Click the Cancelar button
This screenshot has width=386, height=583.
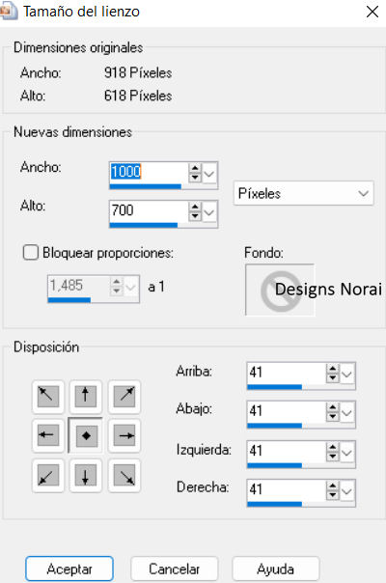(x=174, y=569)
